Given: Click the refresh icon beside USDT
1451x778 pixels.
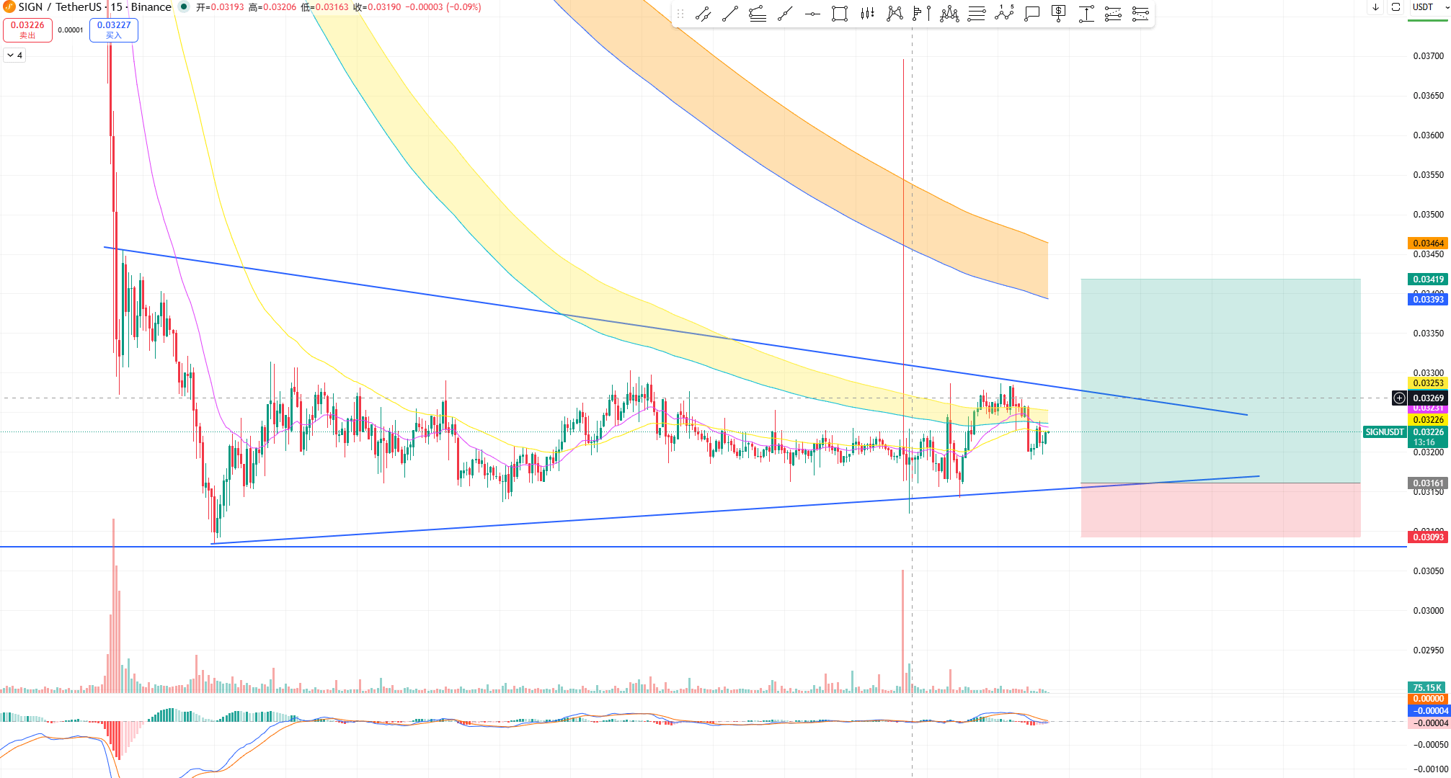Looking at the screenshot, I should click(1396, 7).
